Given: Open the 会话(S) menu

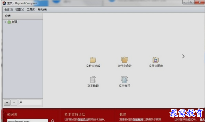Looking at the screenshot, I should pos(9,9).
